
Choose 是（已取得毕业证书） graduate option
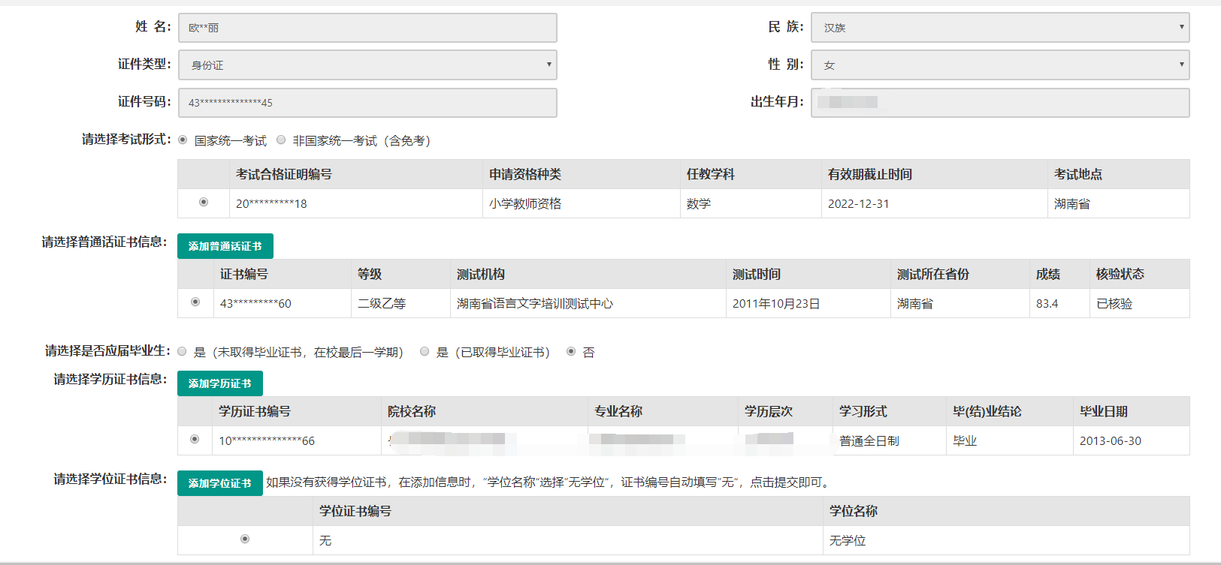(425, 352)
